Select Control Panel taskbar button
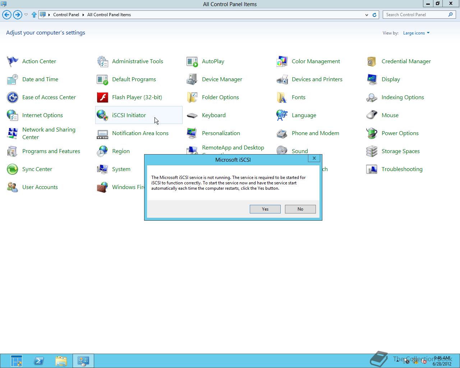Image resolution: width=460 pixels, height=368 pixels. tap(83, 361)
